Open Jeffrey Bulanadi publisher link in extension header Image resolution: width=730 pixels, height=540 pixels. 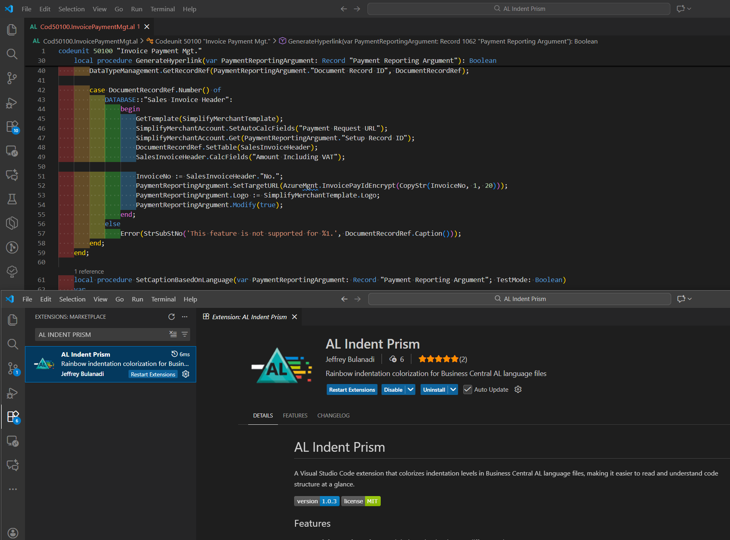350,359
